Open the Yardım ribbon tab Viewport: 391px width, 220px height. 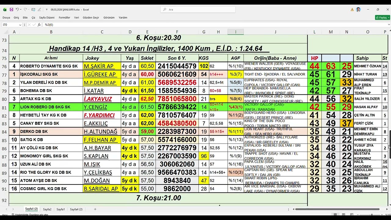click(123, 17)
